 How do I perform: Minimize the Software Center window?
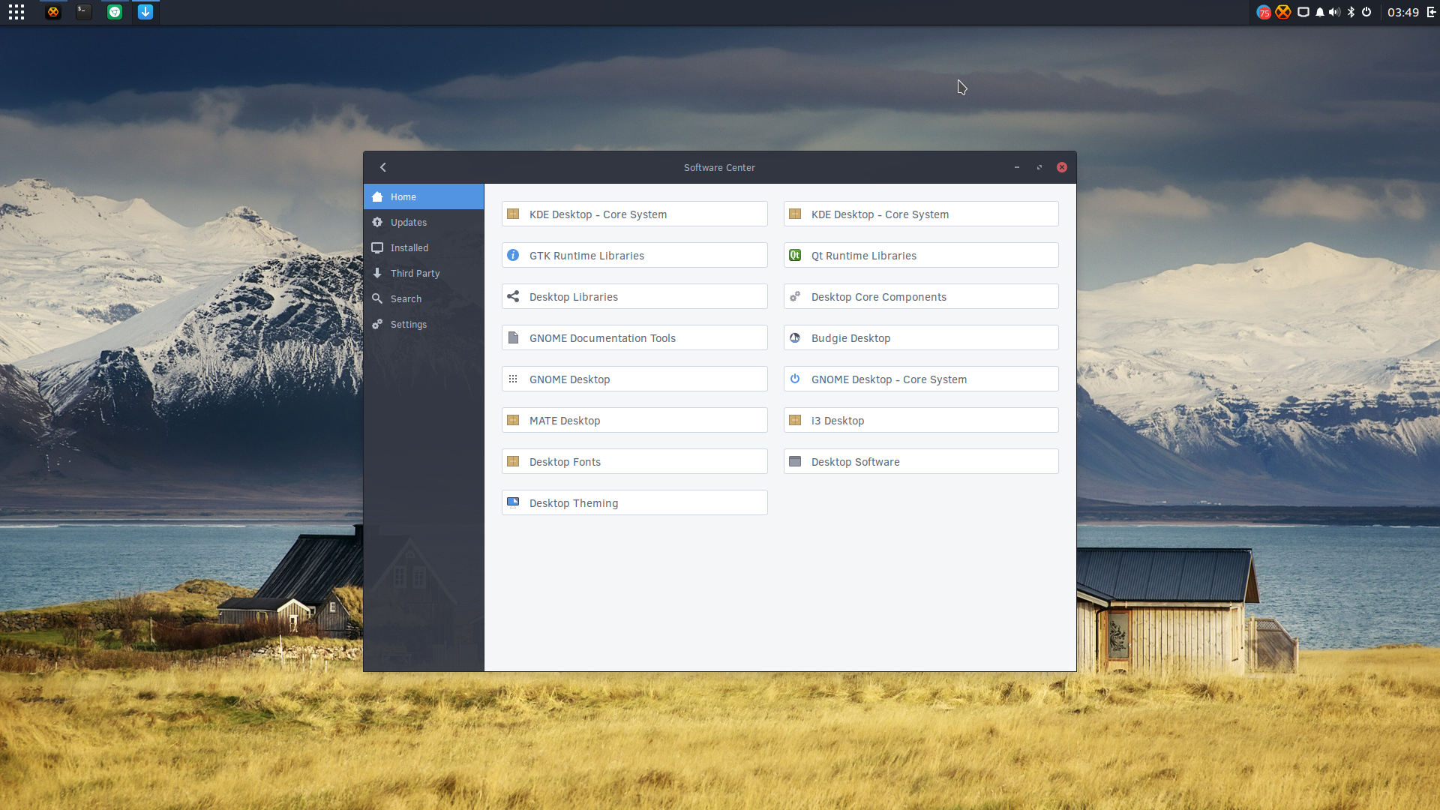1017,167
